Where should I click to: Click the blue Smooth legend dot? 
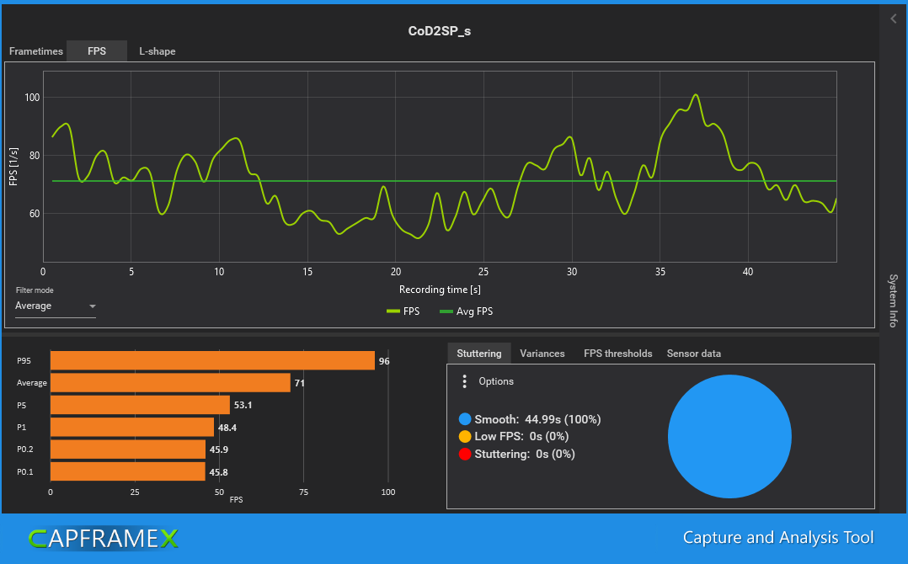[465, 419]
